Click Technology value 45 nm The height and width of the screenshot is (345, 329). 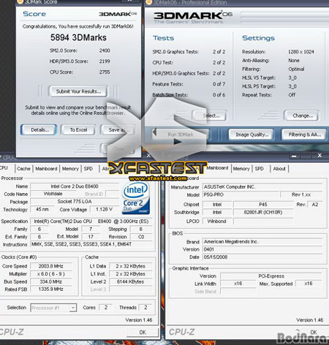42,210
